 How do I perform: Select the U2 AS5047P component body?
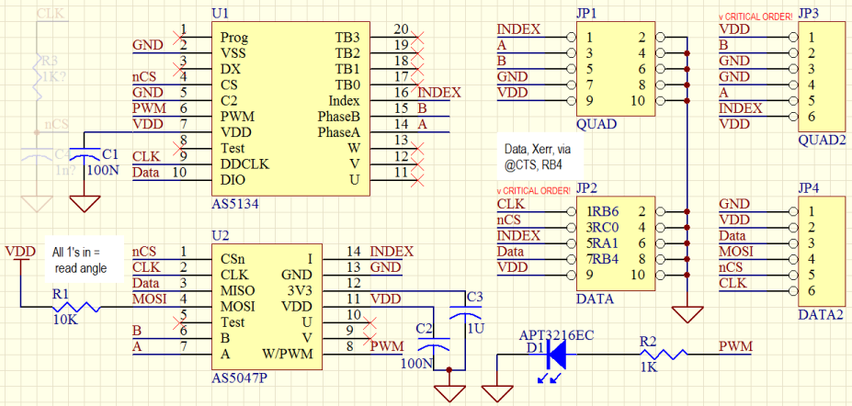point(266,307)
